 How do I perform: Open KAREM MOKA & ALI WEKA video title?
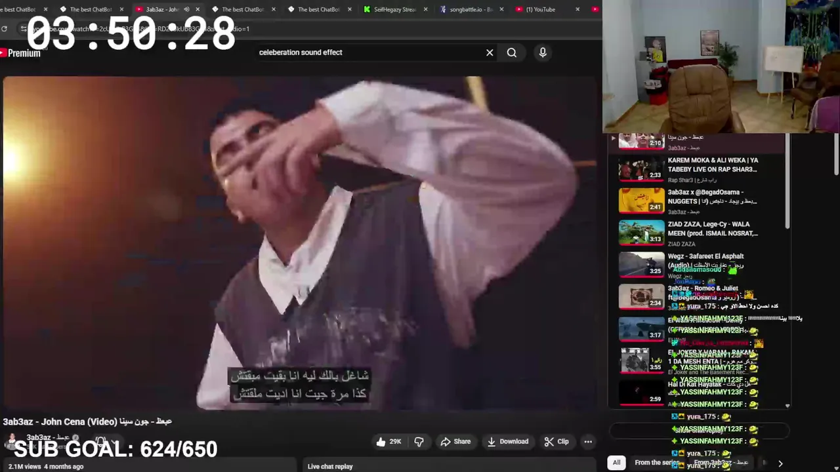713,165
